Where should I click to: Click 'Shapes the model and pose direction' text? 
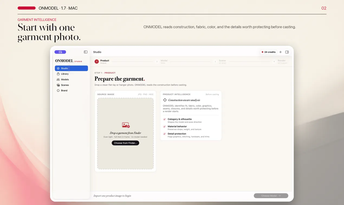185,122
